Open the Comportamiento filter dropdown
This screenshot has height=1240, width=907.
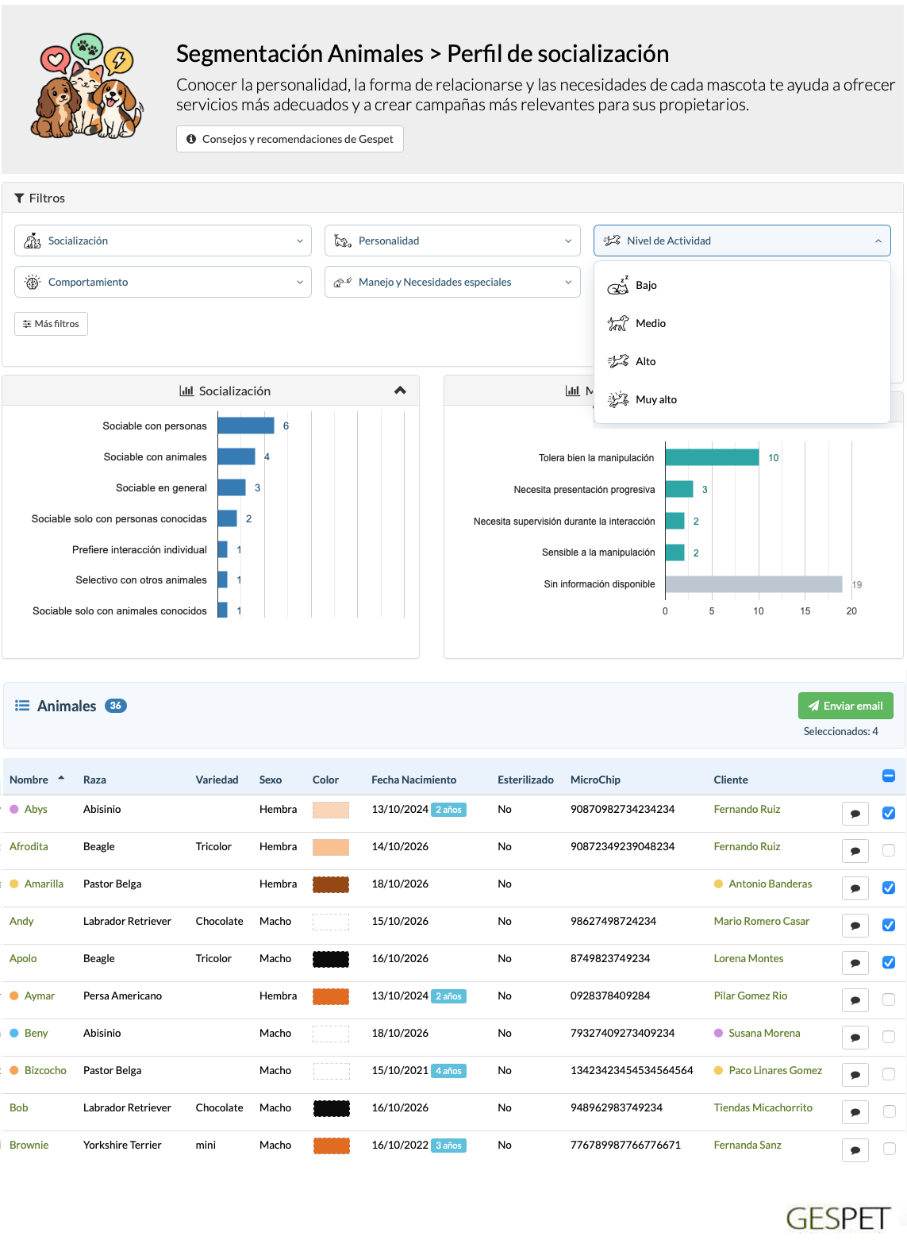pos(164,282)
